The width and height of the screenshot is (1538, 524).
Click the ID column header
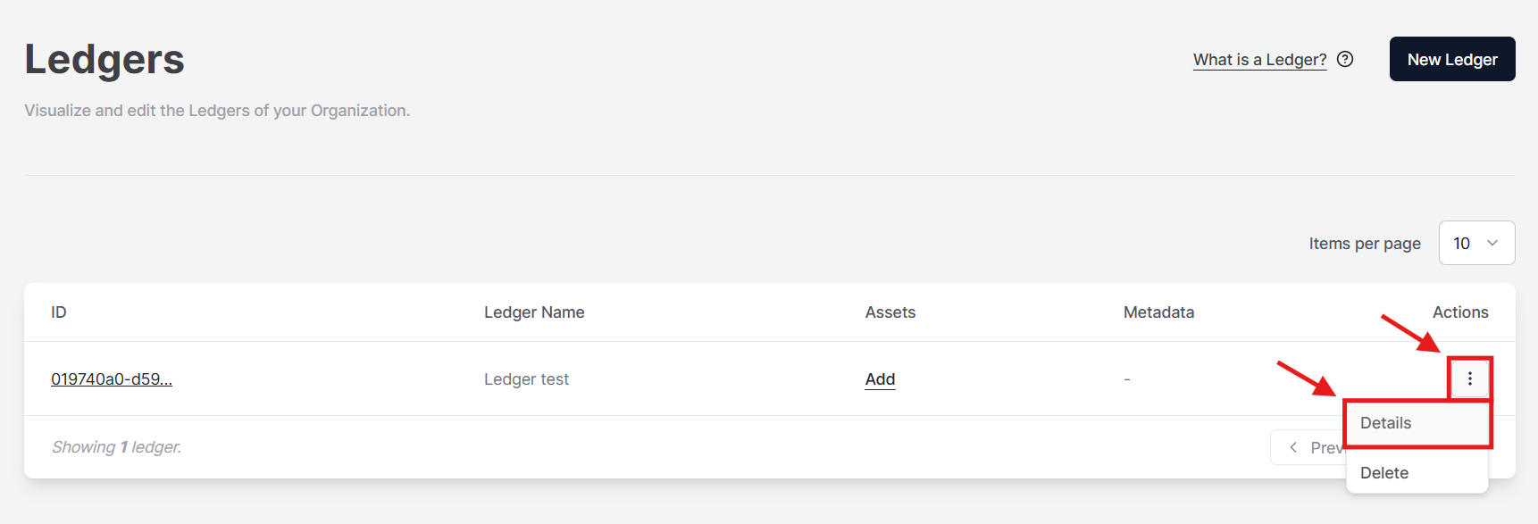click(x=59, y=312)
